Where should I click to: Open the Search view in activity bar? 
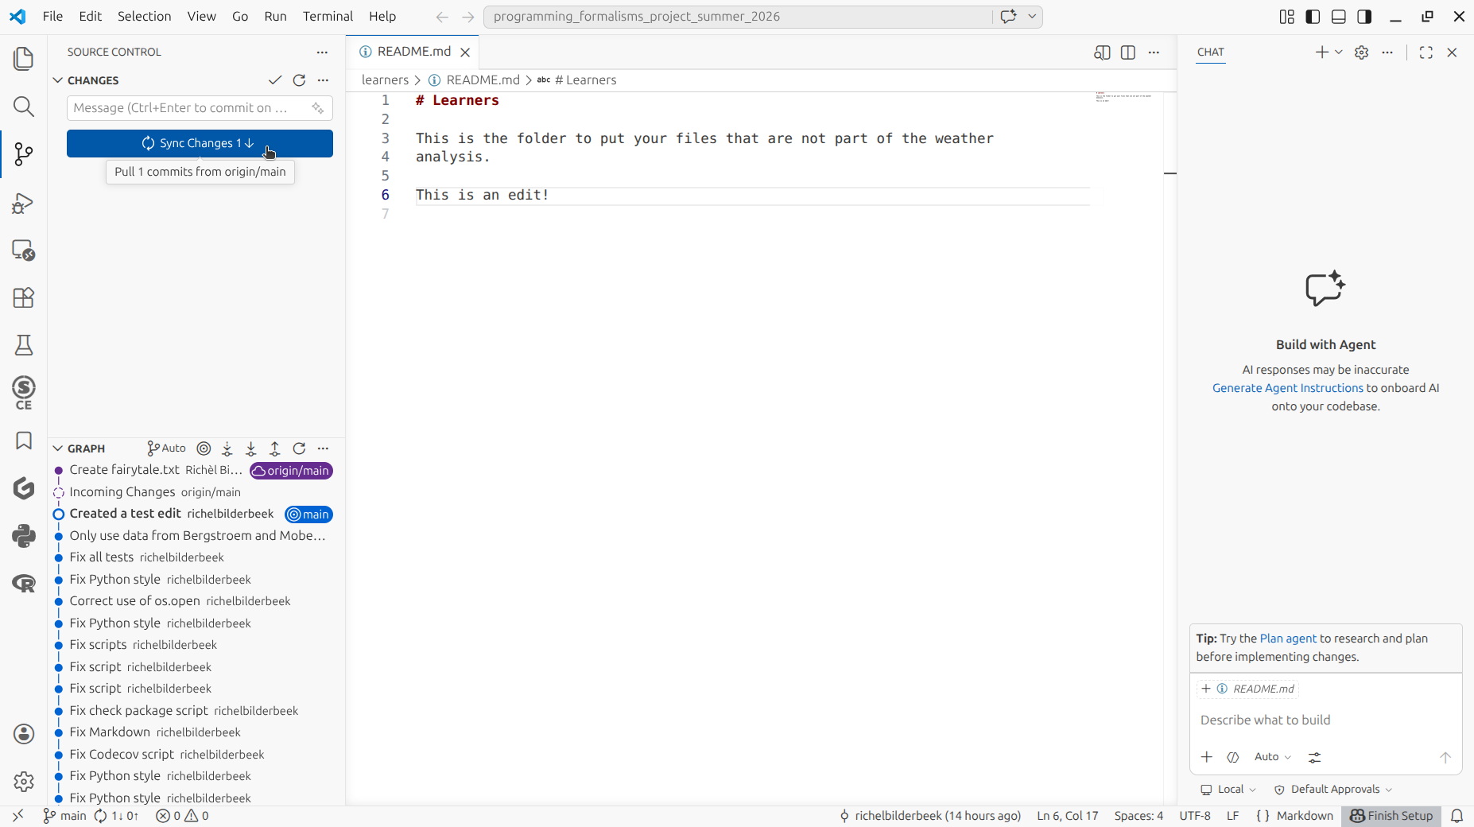(x=24, y=107)
